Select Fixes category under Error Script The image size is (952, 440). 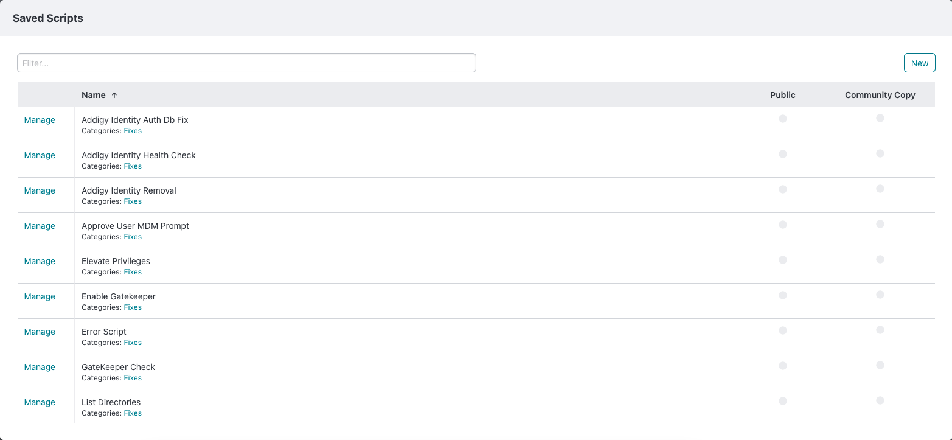[133, 343]
